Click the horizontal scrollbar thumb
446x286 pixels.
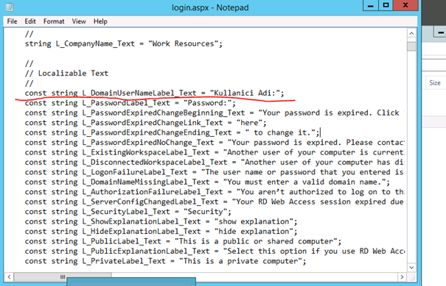click(63, 276)
